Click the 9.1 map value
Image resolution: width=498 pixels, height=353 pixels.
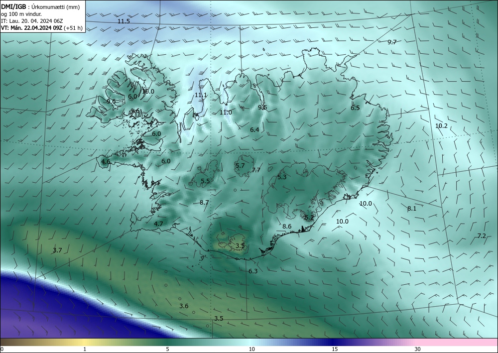pos(155,183)
